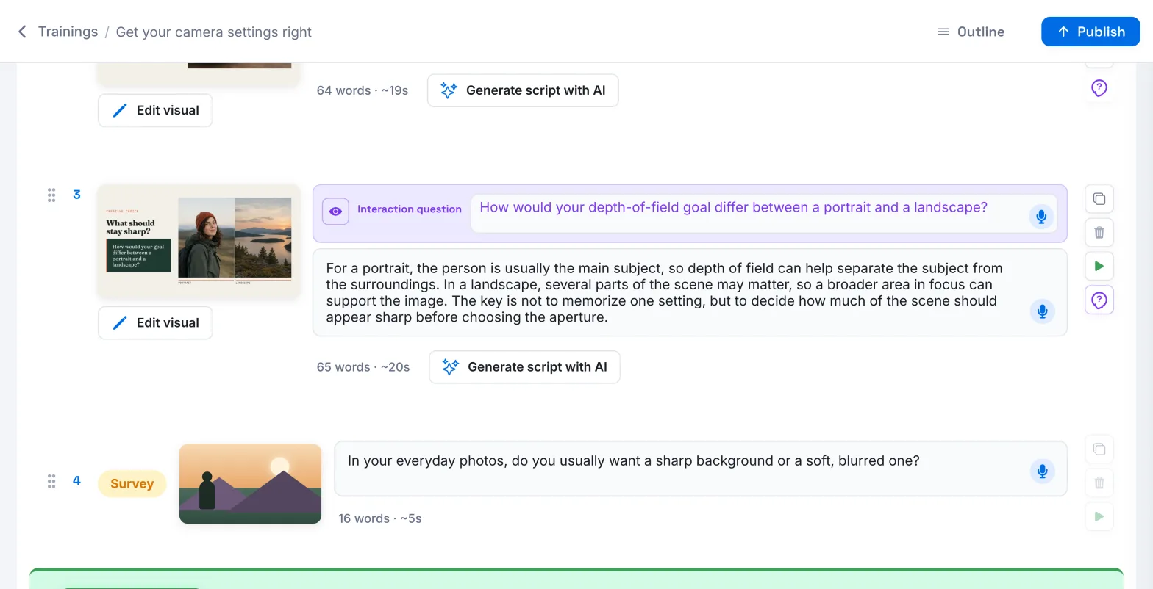This screenshot has height=589, width=1153.
Task: Click microphone in the interaction question field
Action: (1041, 217)
